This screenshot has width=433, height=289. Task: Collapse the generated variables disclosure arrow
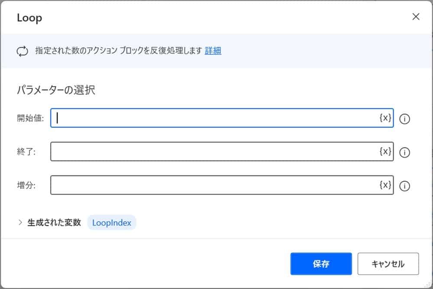20,223
